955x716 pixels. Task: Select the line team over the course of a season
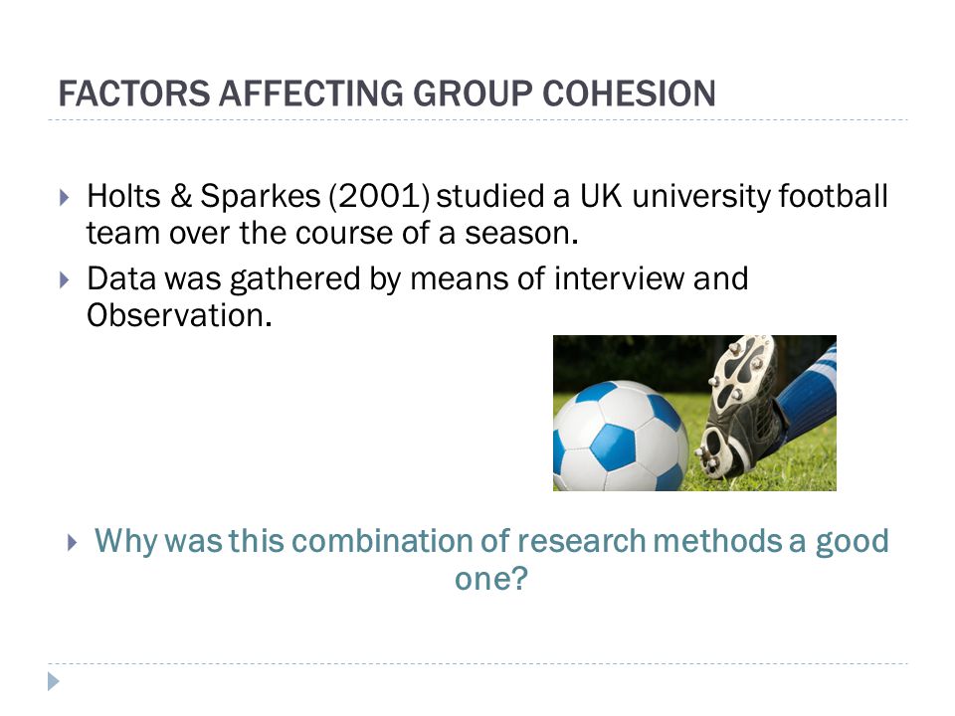[x=332, y=233]
